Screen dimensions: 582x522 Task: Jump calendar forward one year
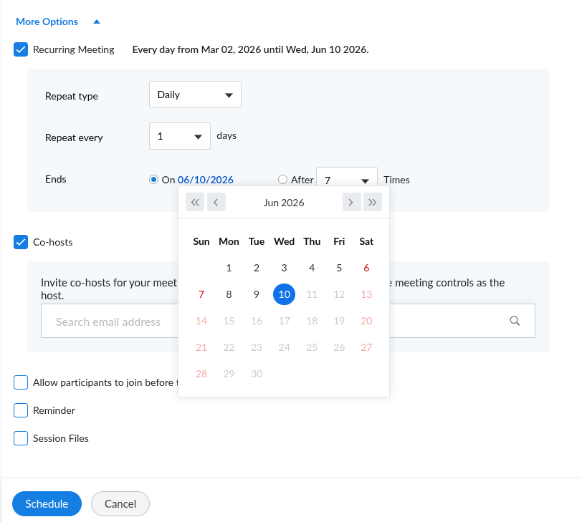pos(373,203)
